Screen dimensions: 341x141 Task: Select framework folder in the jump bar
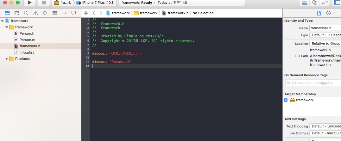click(146, 13)
